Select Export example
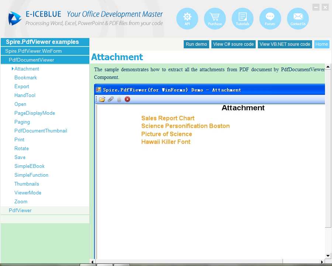332x266 pixels. [x=22, y=87]
